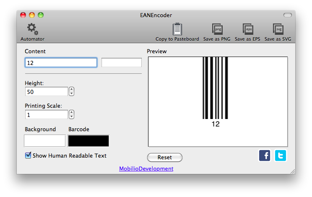The width and height of the screenshot is (312, 197).
Task: Share via the Twitter icon
Action: 281,156
